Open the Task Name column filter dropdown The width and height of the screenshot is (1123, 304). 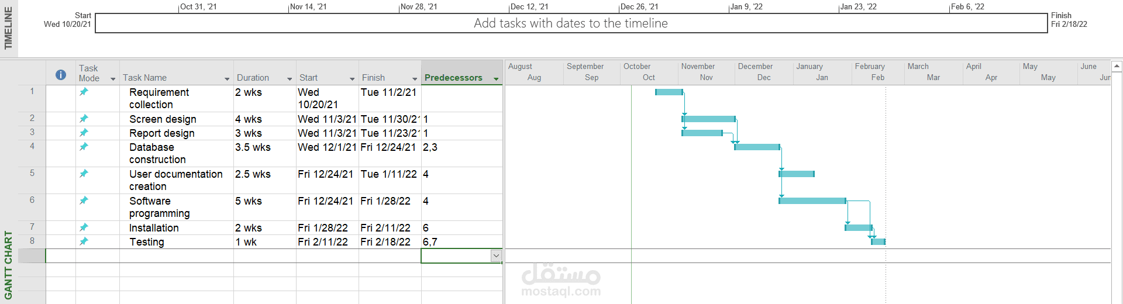point(227,79)
